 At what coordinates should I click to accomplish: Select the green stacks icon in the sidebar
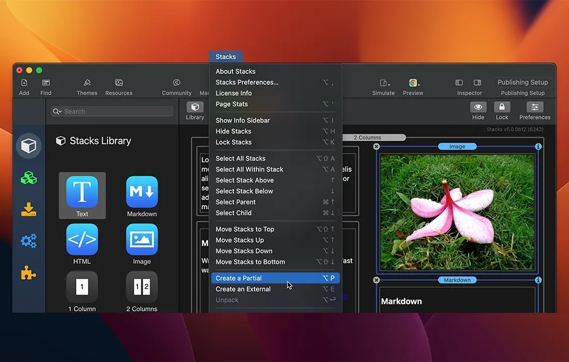pyautogui.click(x=28, y=177)
